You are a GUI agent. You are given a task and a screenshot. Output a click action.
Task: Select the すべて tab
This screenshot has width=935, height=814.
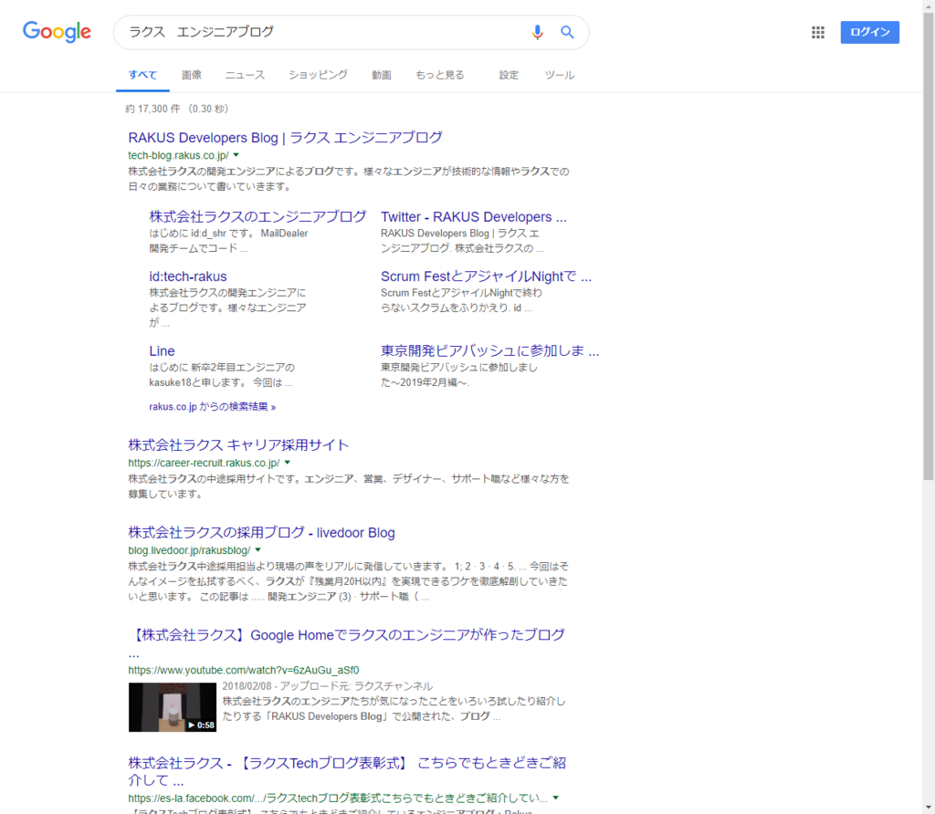[x=142, y=75]
